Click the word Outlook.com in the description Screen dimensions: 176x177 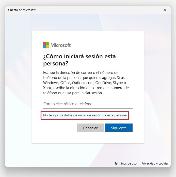(82, 83)
